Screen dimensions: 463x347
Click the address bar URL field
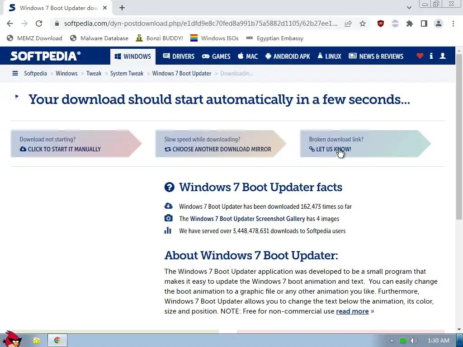(x=201, y=23)
